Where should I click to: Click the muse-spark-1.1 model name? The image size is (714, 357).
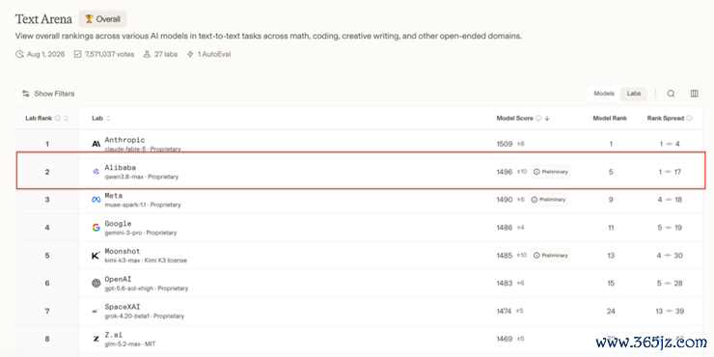point(125,205)
